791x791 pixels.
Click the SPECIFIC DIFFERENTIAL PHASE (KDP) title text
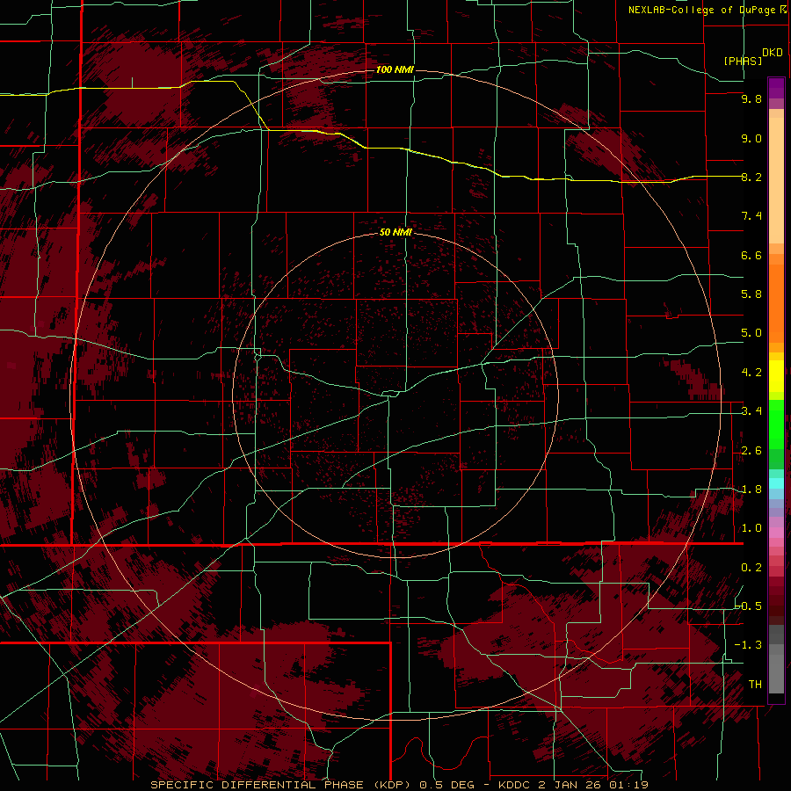tap(279, 785)
